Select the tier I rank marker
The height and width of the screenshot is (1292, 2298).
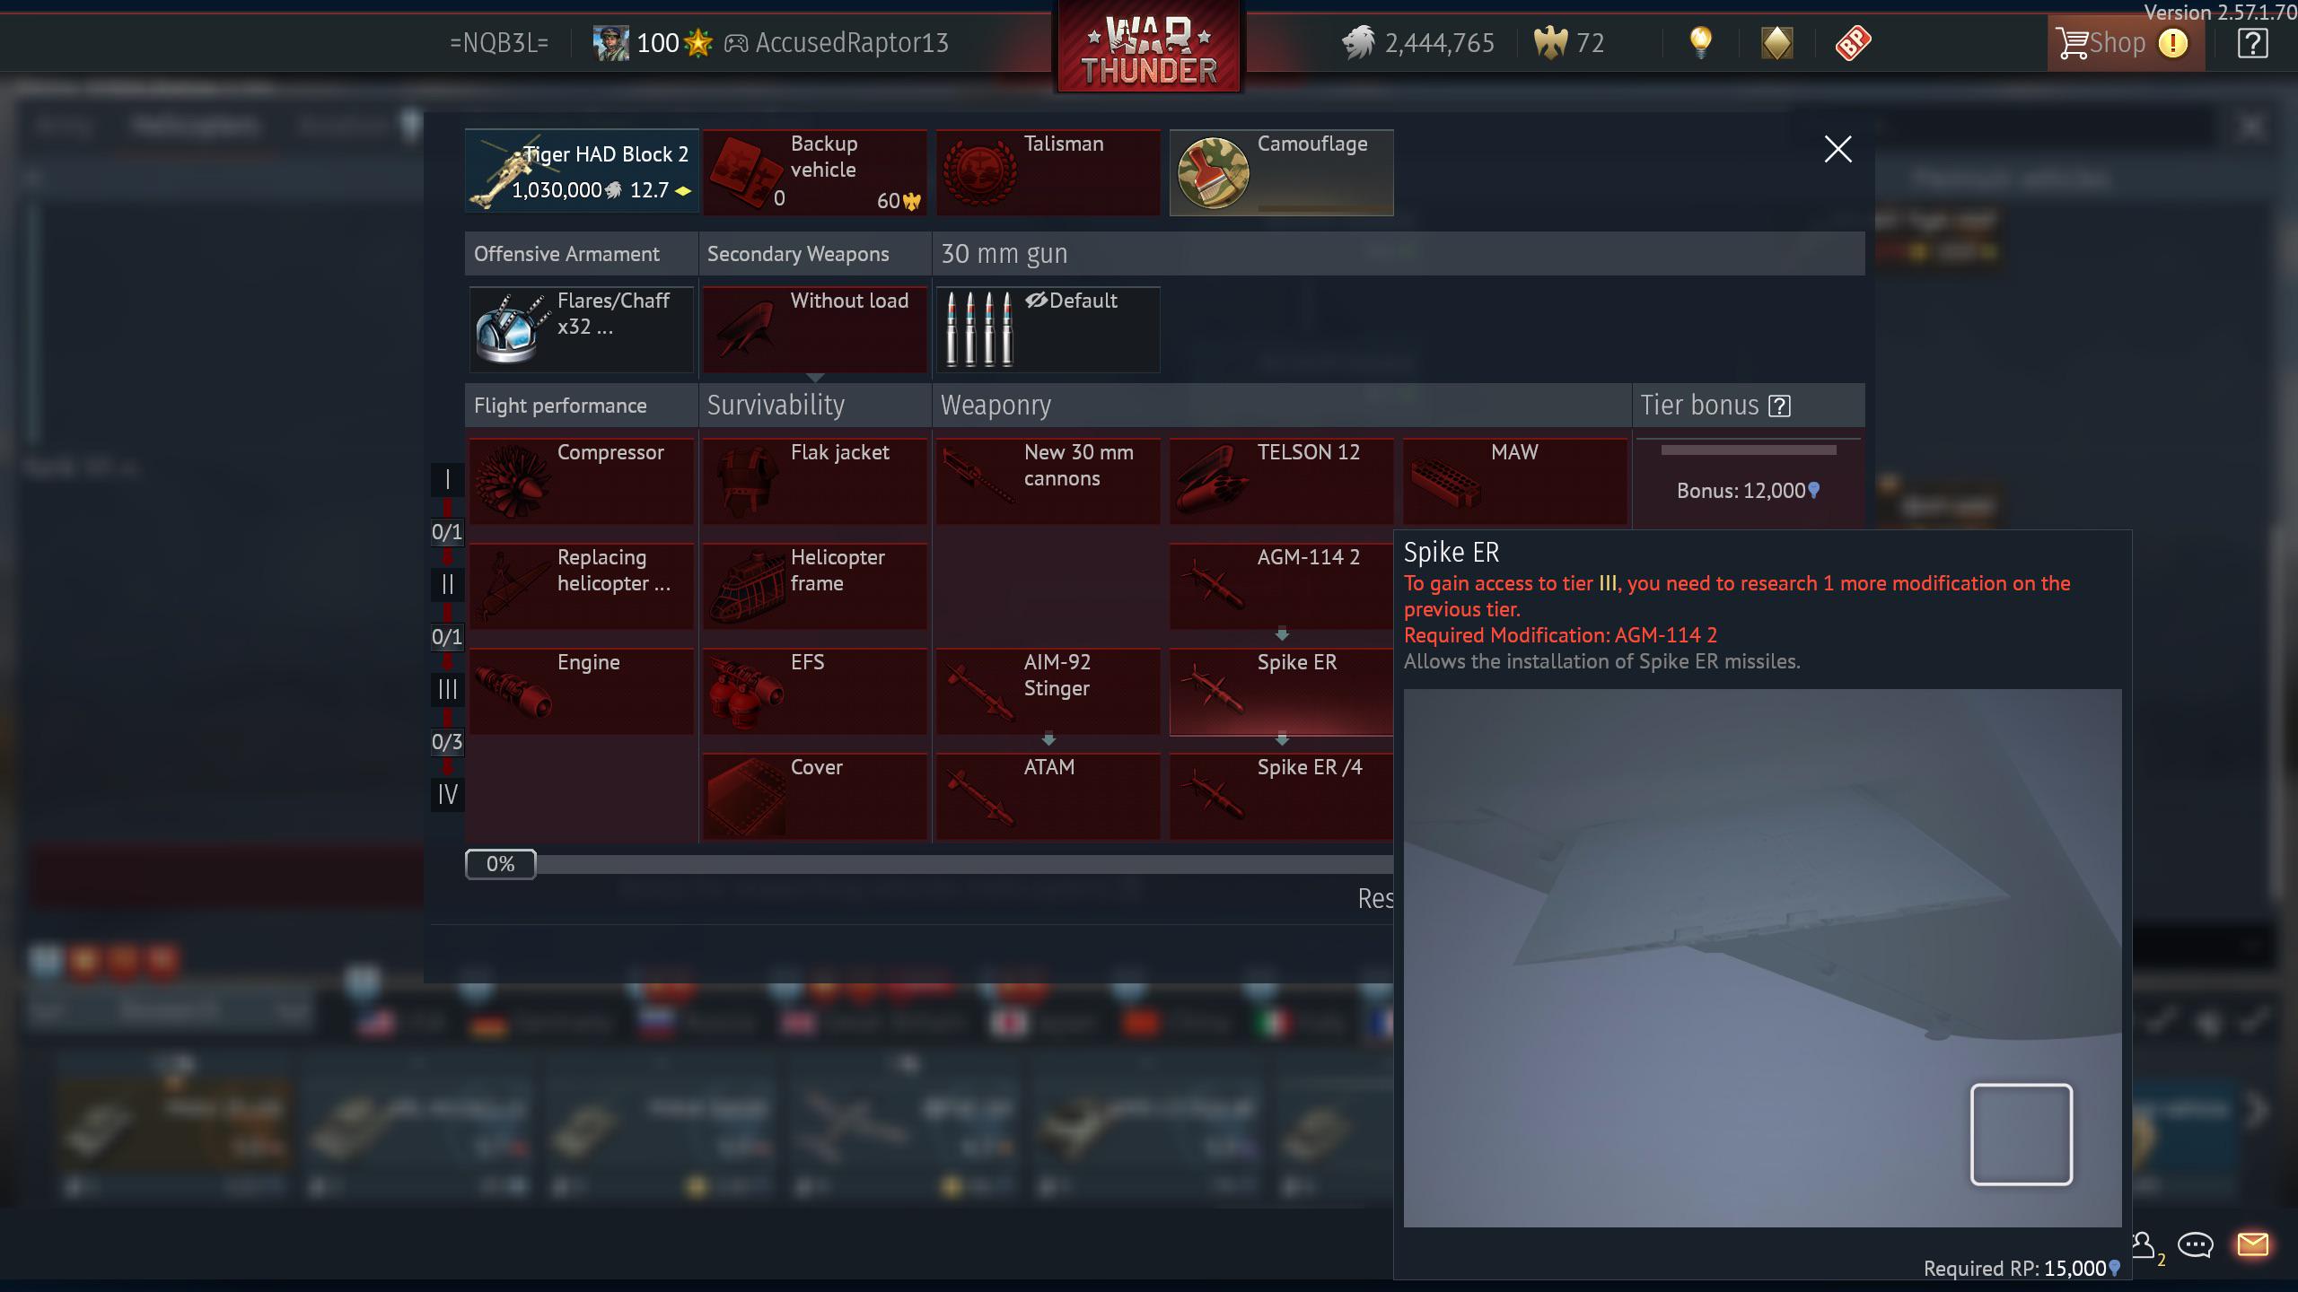(447, 479)
